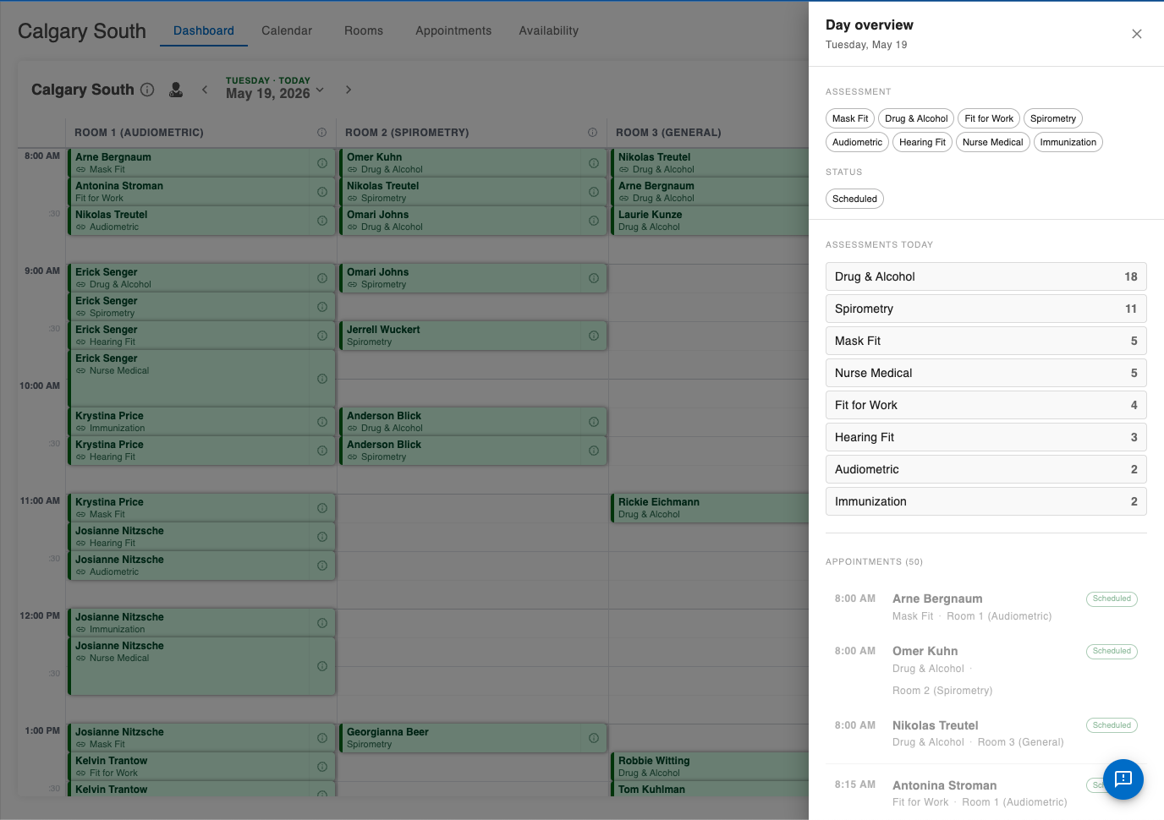1164x820 pixels.
Task: Open the Availability tab
Action: pos(549,30)
